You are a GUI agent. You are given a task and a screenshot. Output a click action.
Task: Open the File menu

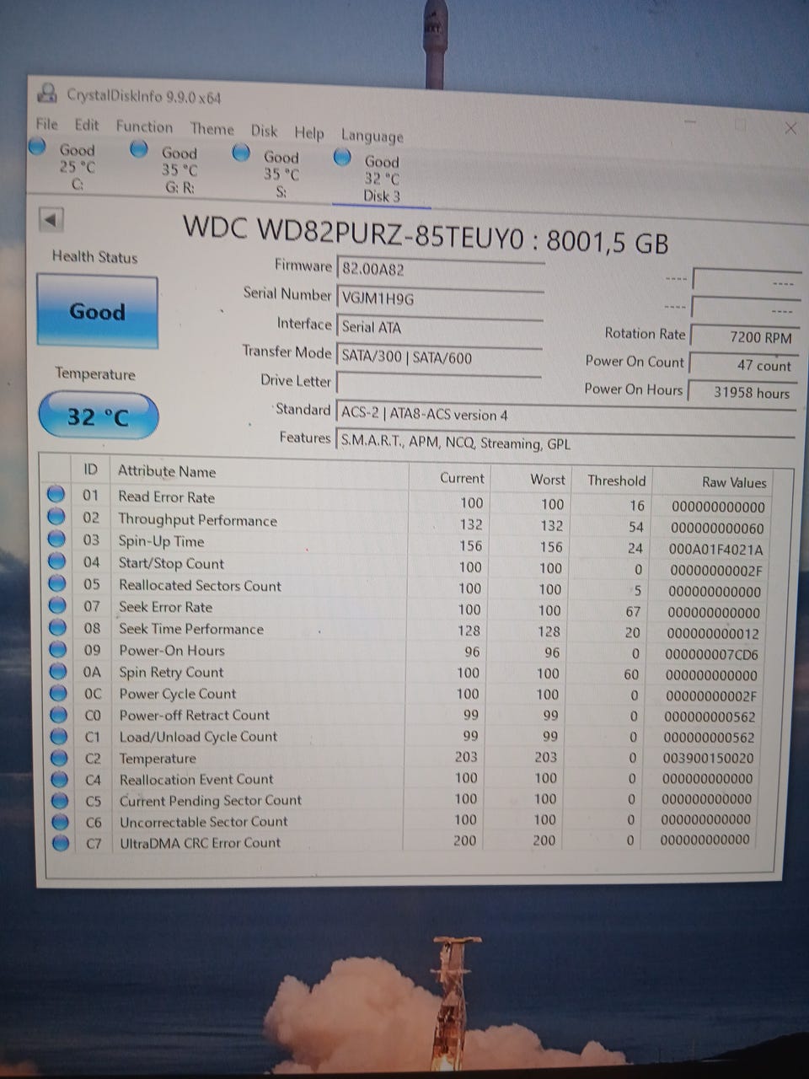[47, 124]
